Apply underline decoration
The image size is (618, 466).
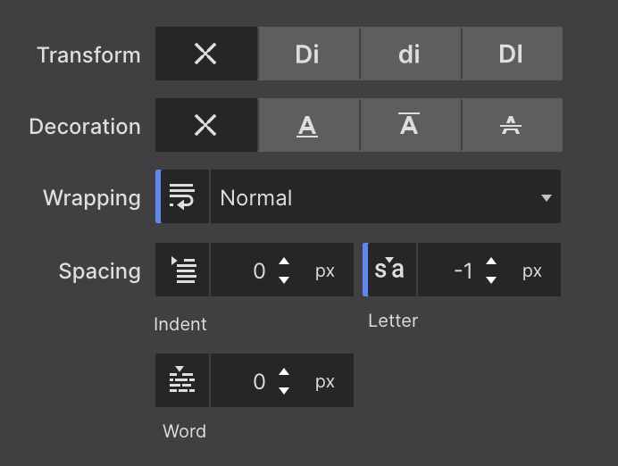click(308, 125)
